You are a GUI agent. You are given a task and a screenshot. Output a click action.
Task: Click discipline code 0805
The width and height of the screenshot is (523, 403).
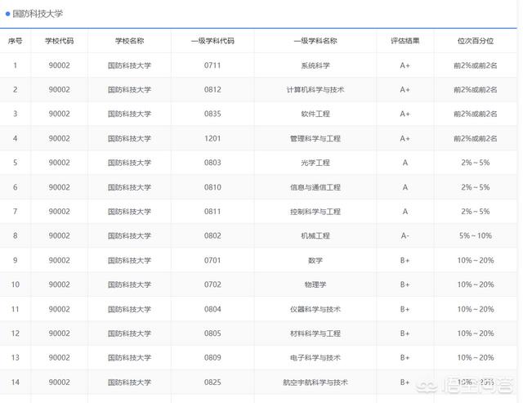212,334
